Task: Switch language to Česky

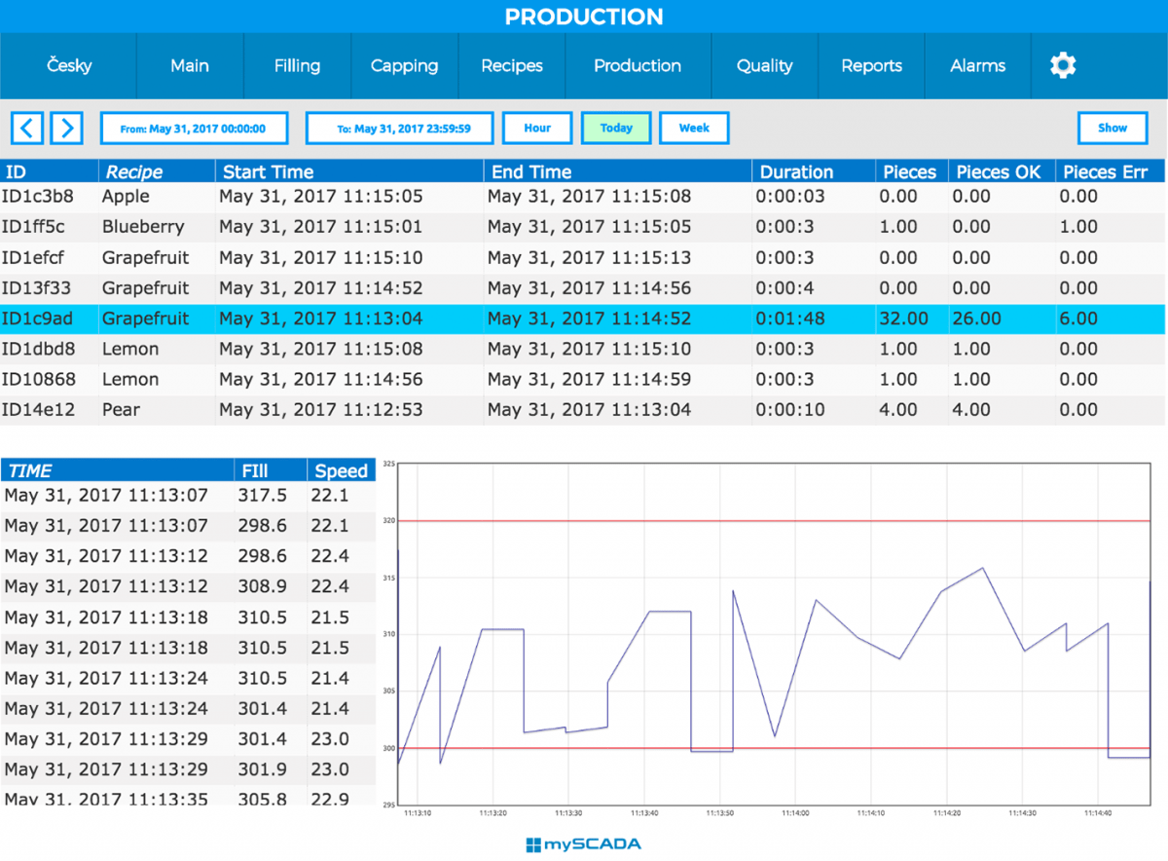Action: coord(69,65)
